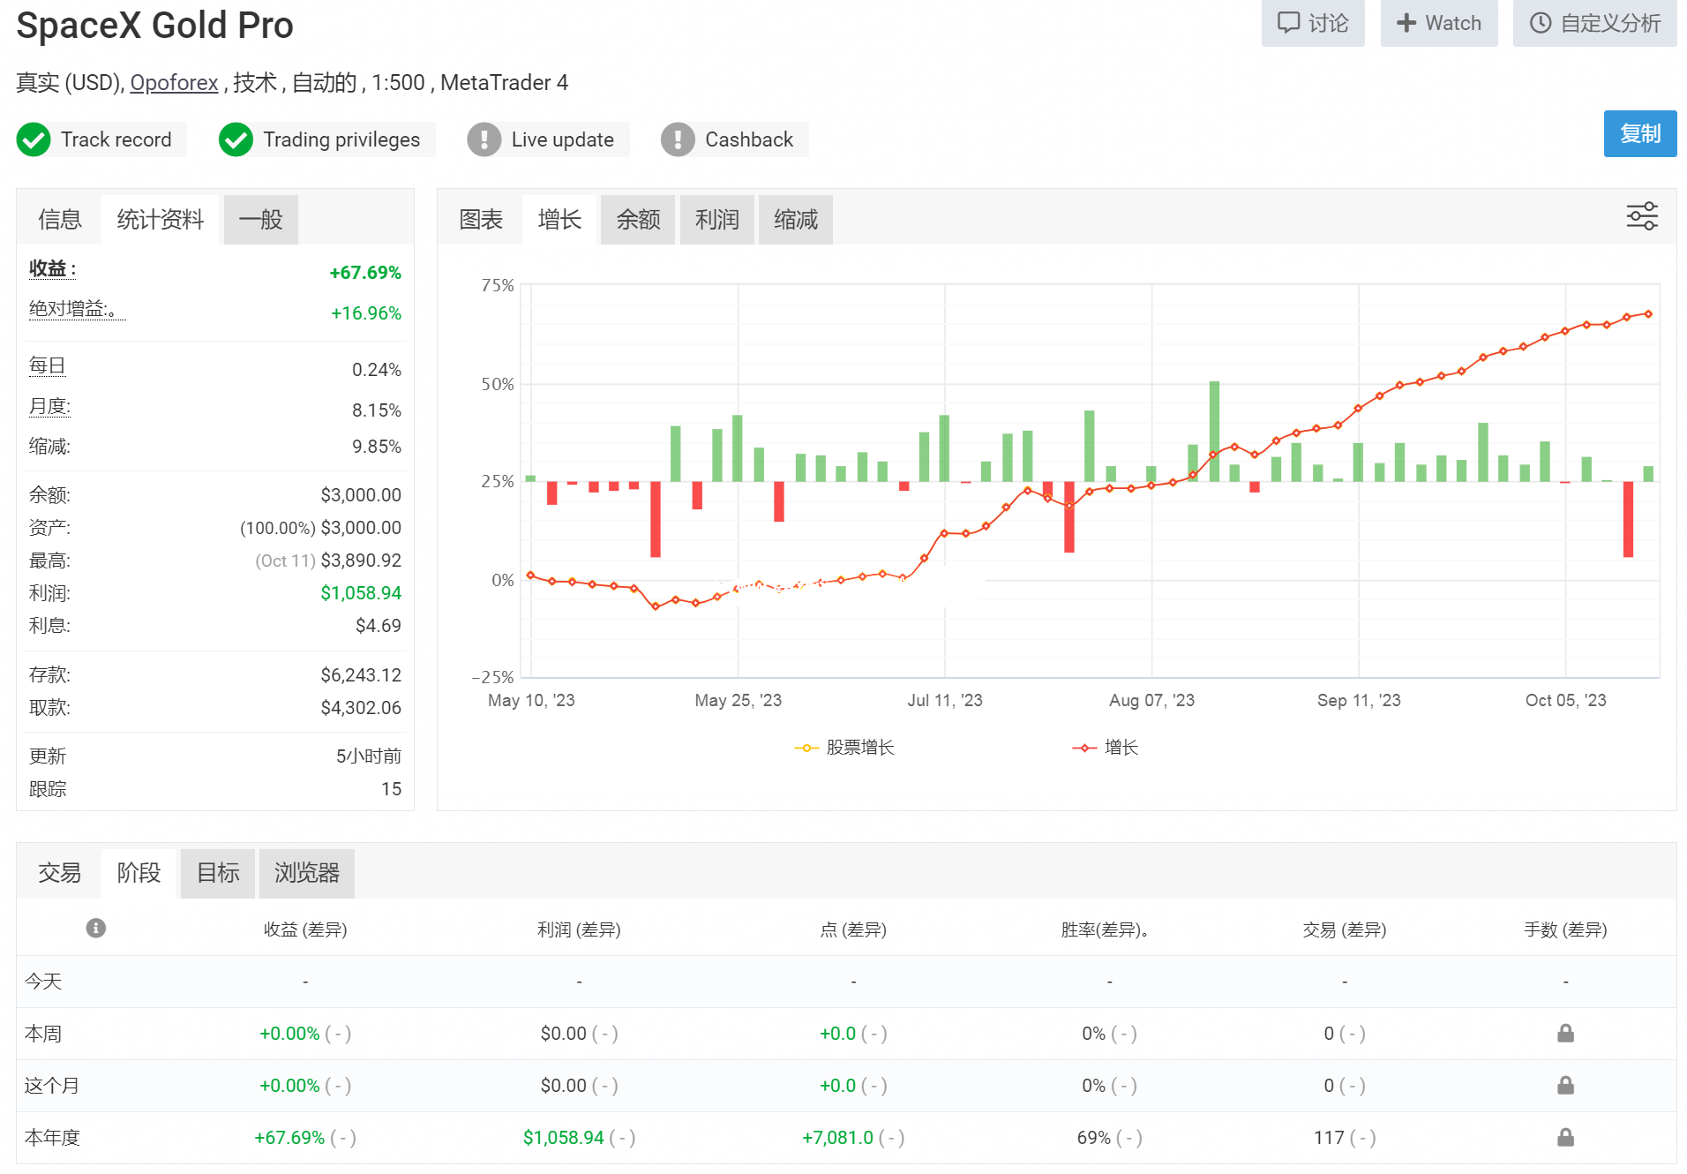
Task: Click the Cashback exclamation icon
Action: [678, 139]
